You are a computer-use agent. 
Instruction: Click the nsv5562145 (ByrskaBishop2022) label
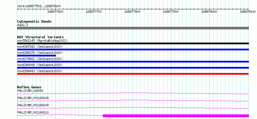42,41
